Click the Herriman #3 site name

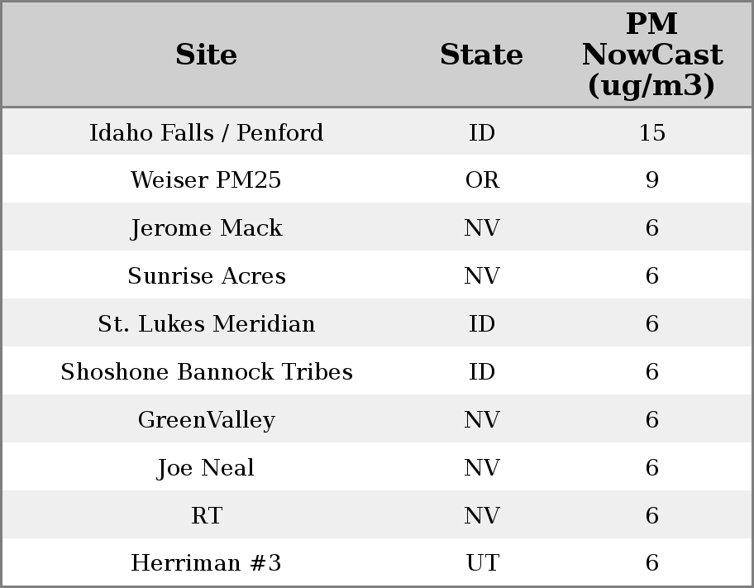(206, 563)
